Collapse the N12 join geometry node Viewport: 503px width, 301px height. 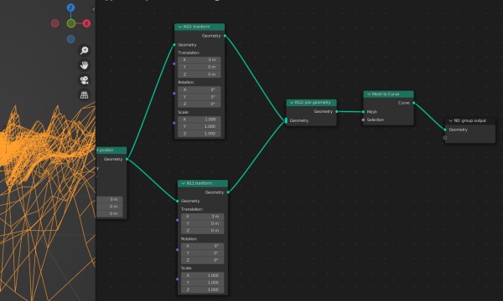tap(292, 103)
